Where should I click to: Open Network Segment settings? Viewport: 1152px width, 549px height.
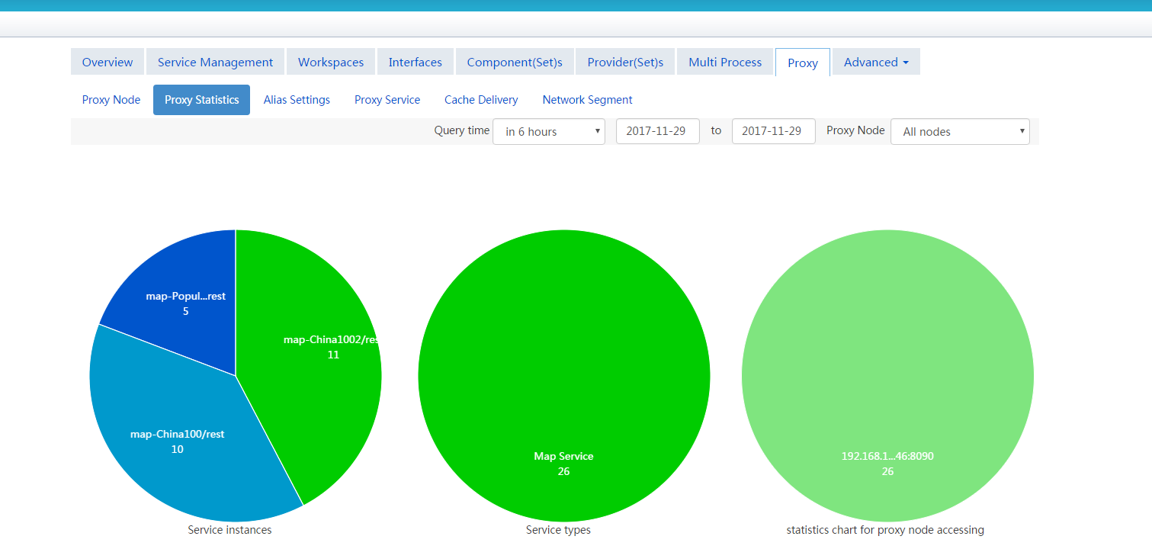[x=587, y=100]
